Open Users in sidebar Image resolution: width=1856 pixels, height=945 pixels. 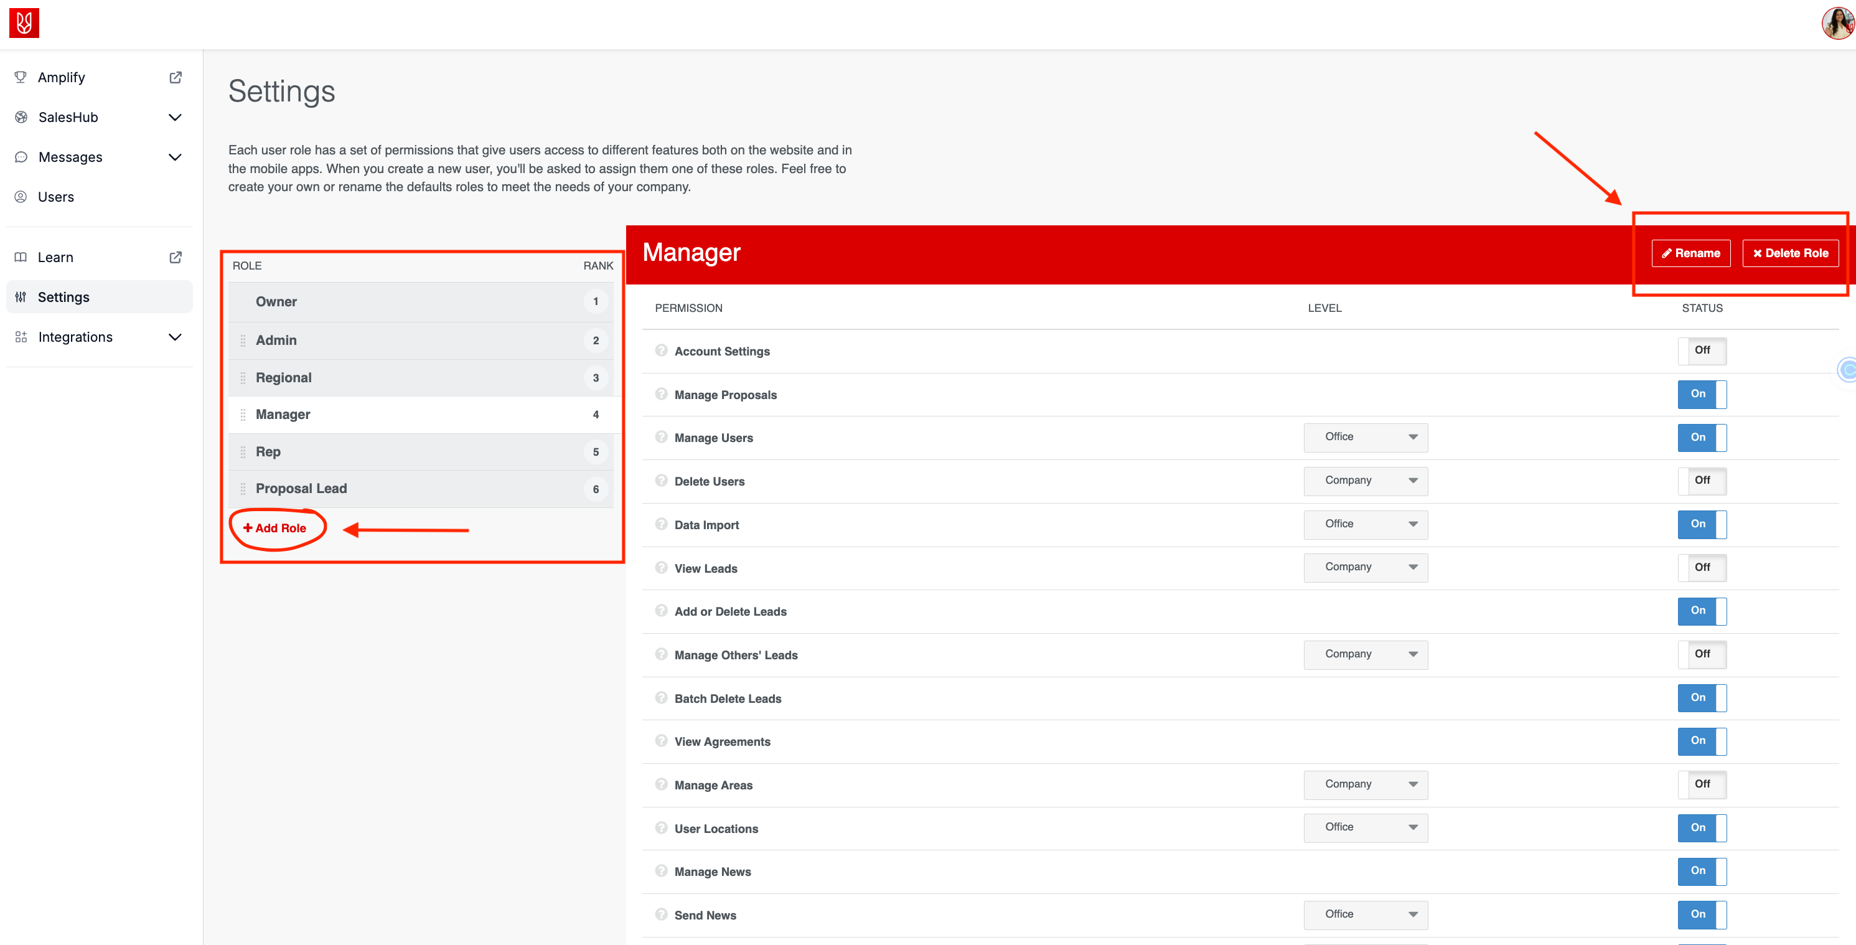(100, 197)
